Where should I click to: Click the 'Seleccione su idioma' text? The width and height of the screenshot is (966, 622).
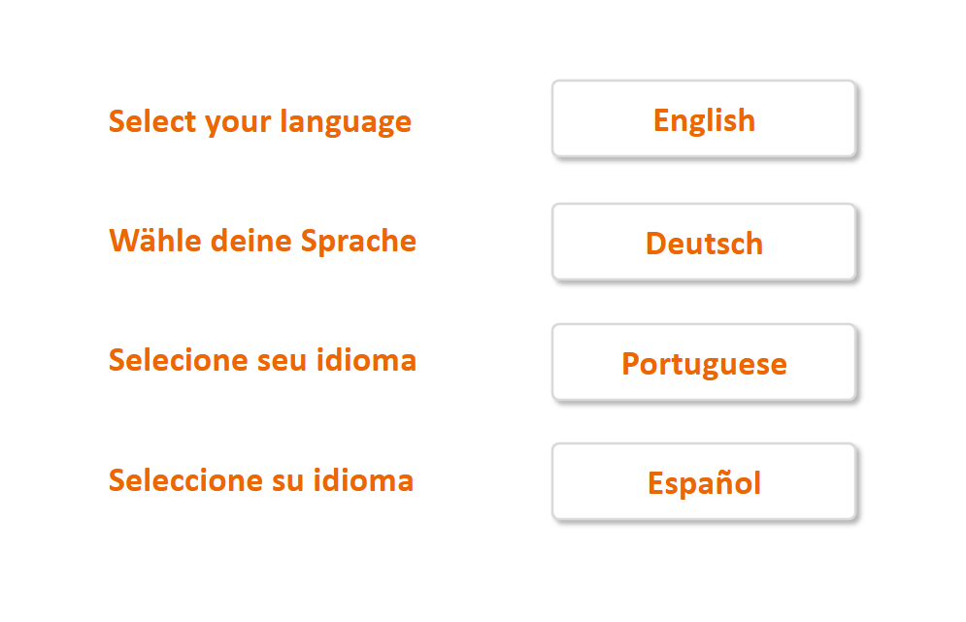(x=261, y=479)
